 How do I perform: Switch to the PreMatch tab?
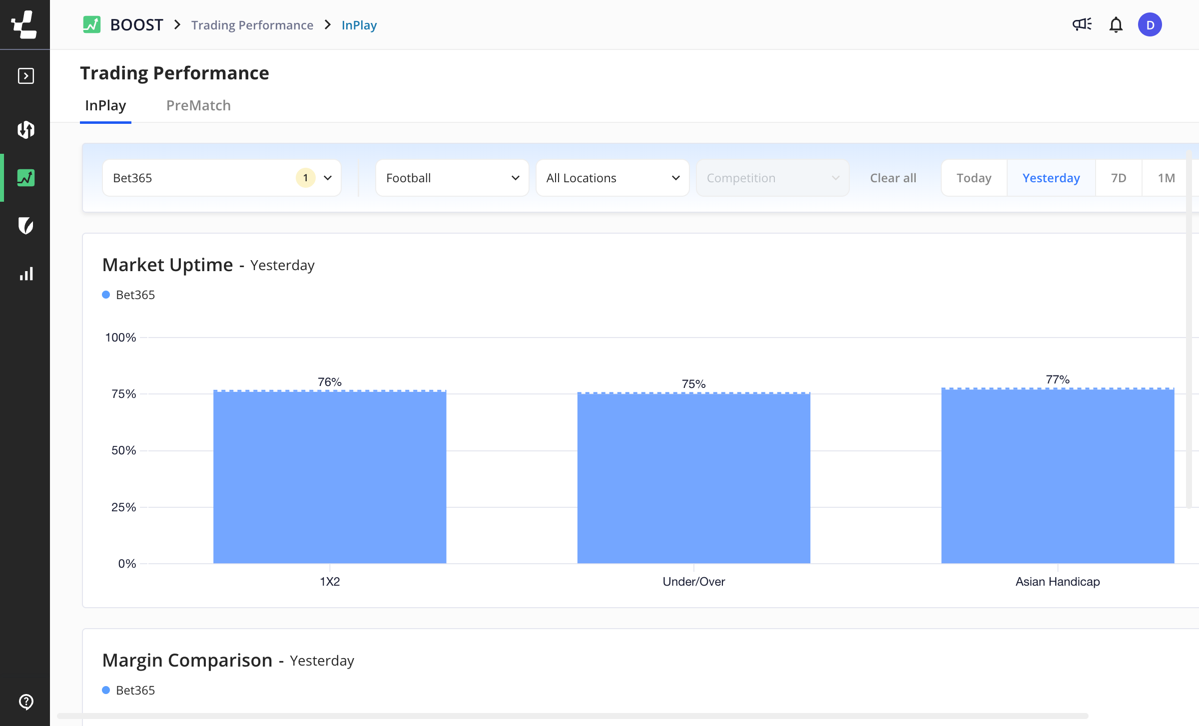pyautogui.click(x=198, y=105)
